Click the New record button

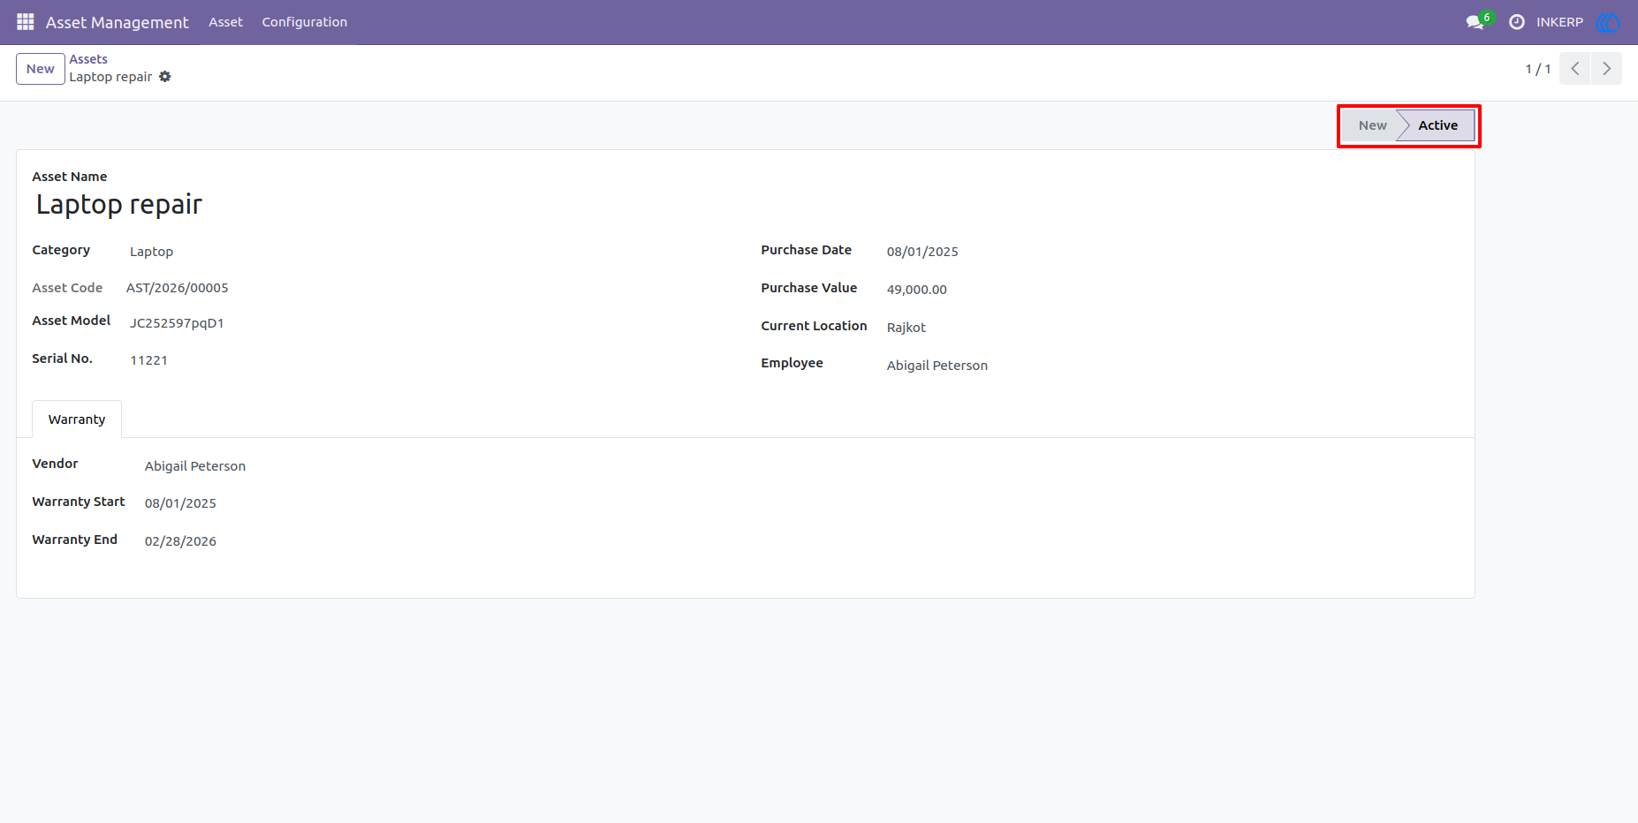(41, 69)
